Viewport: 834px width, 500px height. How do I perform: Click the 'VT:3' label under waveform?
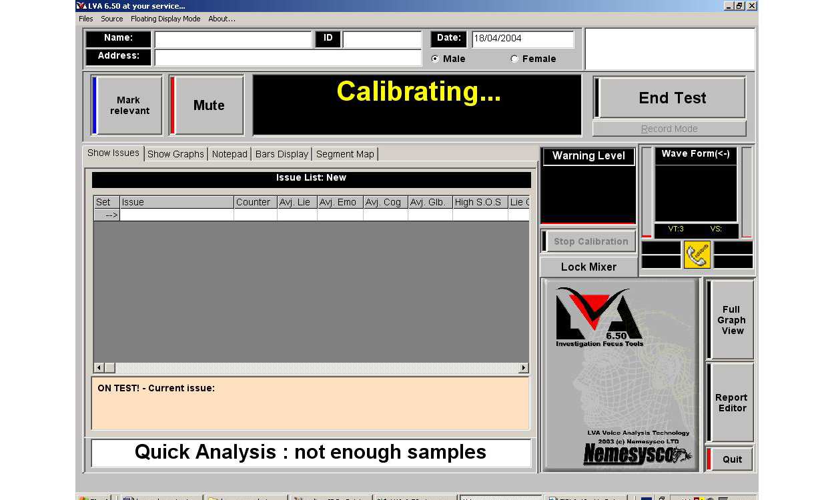tap(676, 229)
